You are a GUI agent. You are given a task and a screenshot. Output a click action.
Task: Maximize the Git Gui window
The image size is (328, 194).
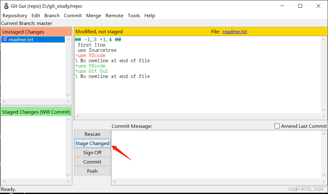300,6
